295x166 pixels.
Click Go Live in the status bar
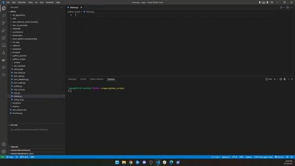pyautogui.click(x=279, y=157)
